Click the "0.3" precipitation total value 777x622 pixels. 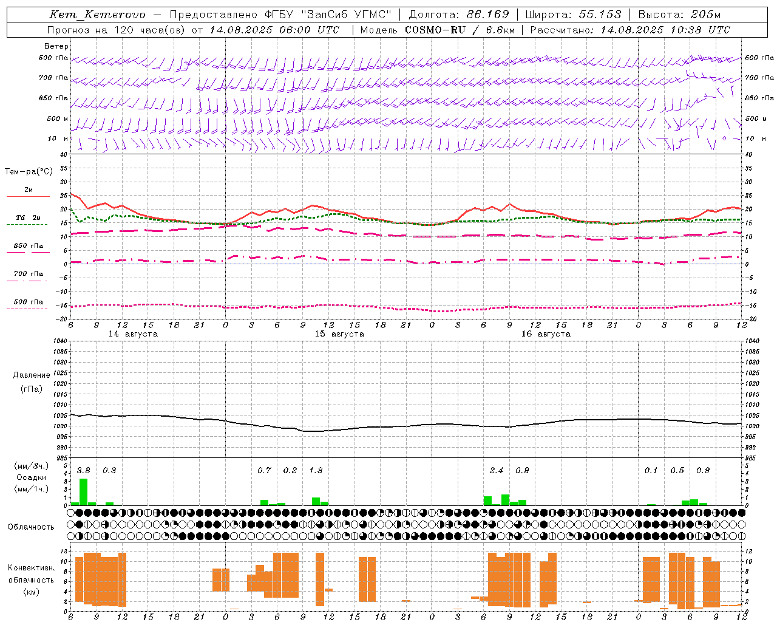coord(109,471)
